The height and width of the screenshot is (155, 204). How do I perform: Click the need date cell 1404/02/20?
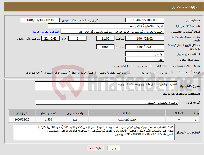point(22,119)
